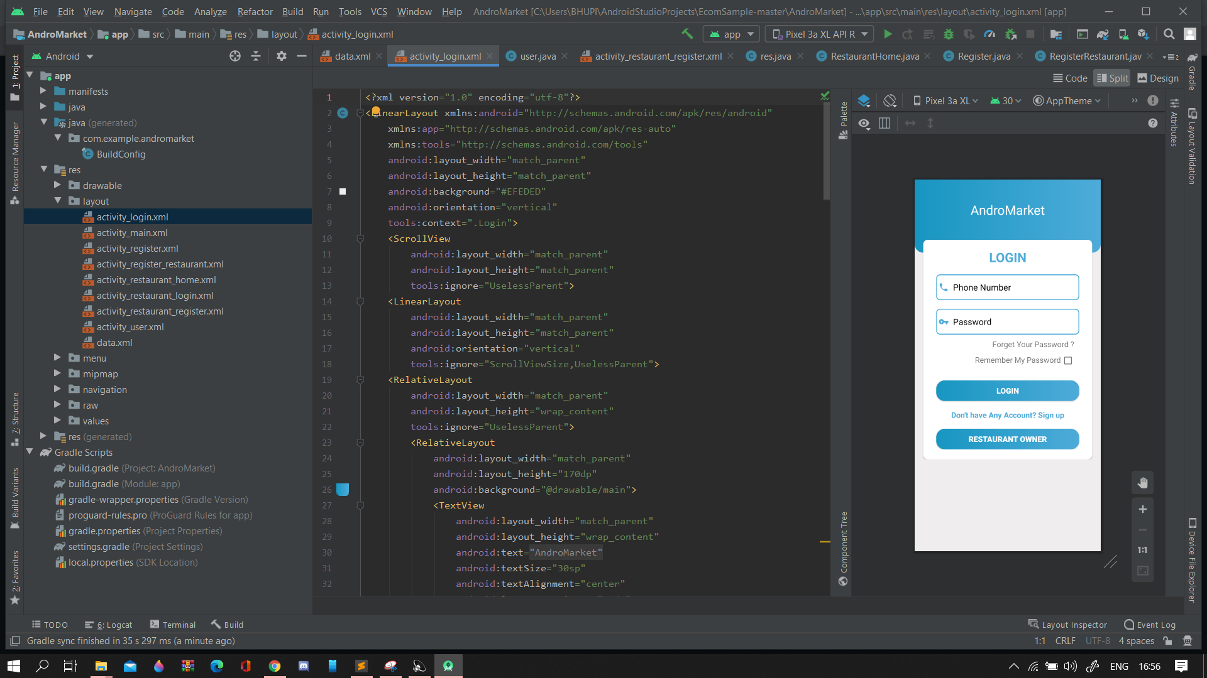
Task: Open the AppTheme theme dropdown
Action: click(1067, 100)
